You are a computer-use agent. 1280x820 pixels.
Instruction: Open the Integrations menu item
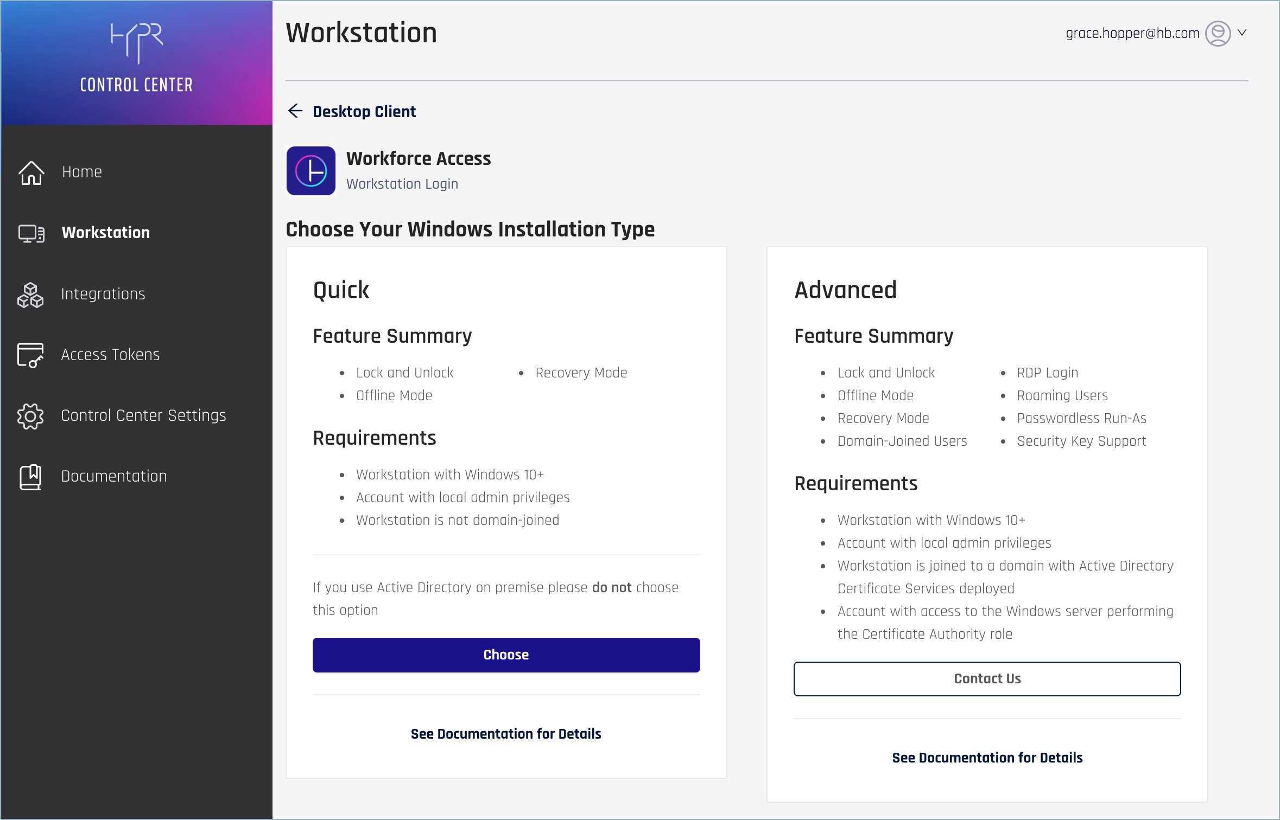point(103,294)
